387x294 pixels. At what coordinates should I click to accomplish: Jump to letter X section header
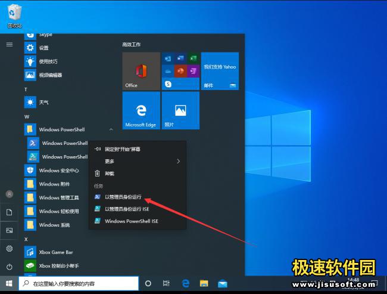[26, 239]
